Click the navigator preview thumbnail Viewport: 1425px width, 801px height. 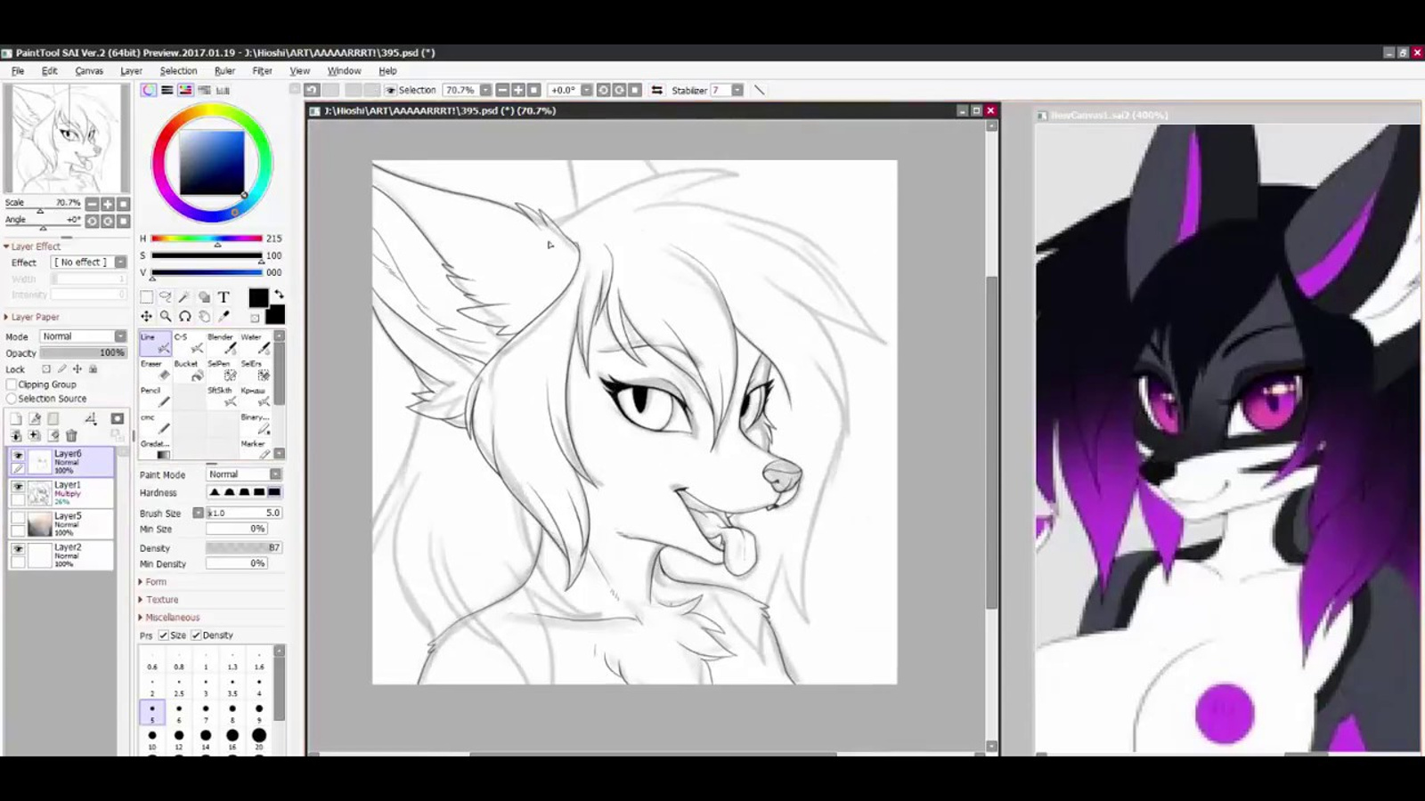pyautogui.click(x=66, y=138)
